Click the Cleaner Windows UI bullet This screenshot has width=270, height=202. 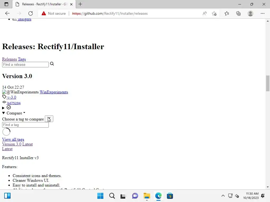coord(31,180)
